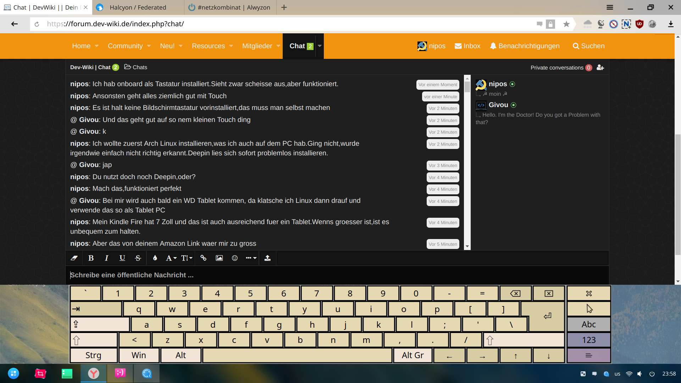Toggle strikethrough formatting
Image resolution: width=681 pixels, height=383 pixels.
(x=138, y=258)
